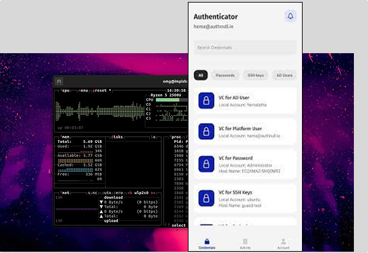The width and height of the screenshot is (368, 253).
Task: Click the terminal window new-tab icon
Action: coord(59,81)
